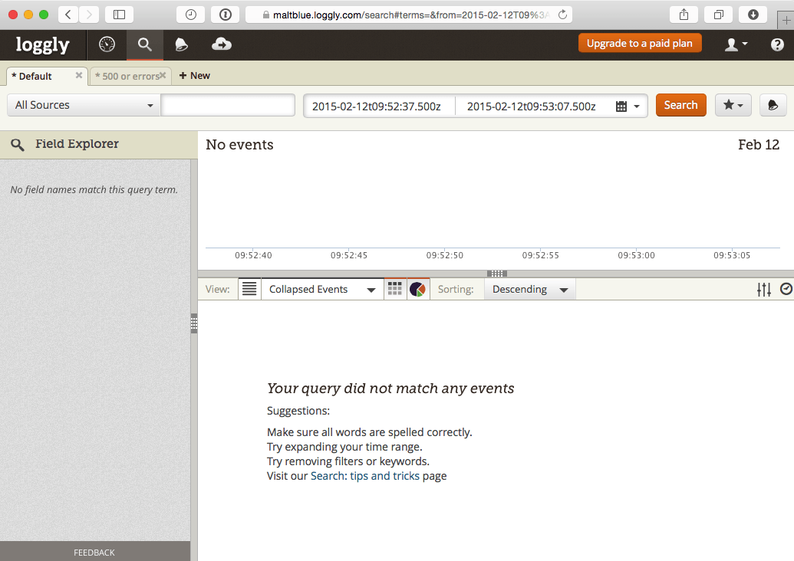794x561 pixels.
Task: Close the 500 or errors tab
Action: click(163, 75)
